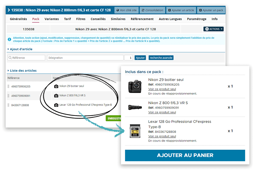Switch to the Conseillés tab
The height and width of the screenshot is (170, 255).
[x=98, y=19]
